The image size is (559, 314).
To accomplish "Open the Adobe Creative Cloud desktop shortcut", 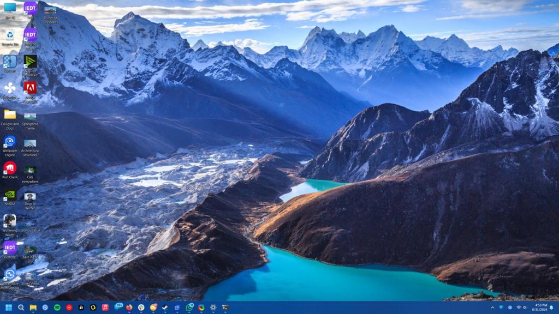I will point(30,87).
